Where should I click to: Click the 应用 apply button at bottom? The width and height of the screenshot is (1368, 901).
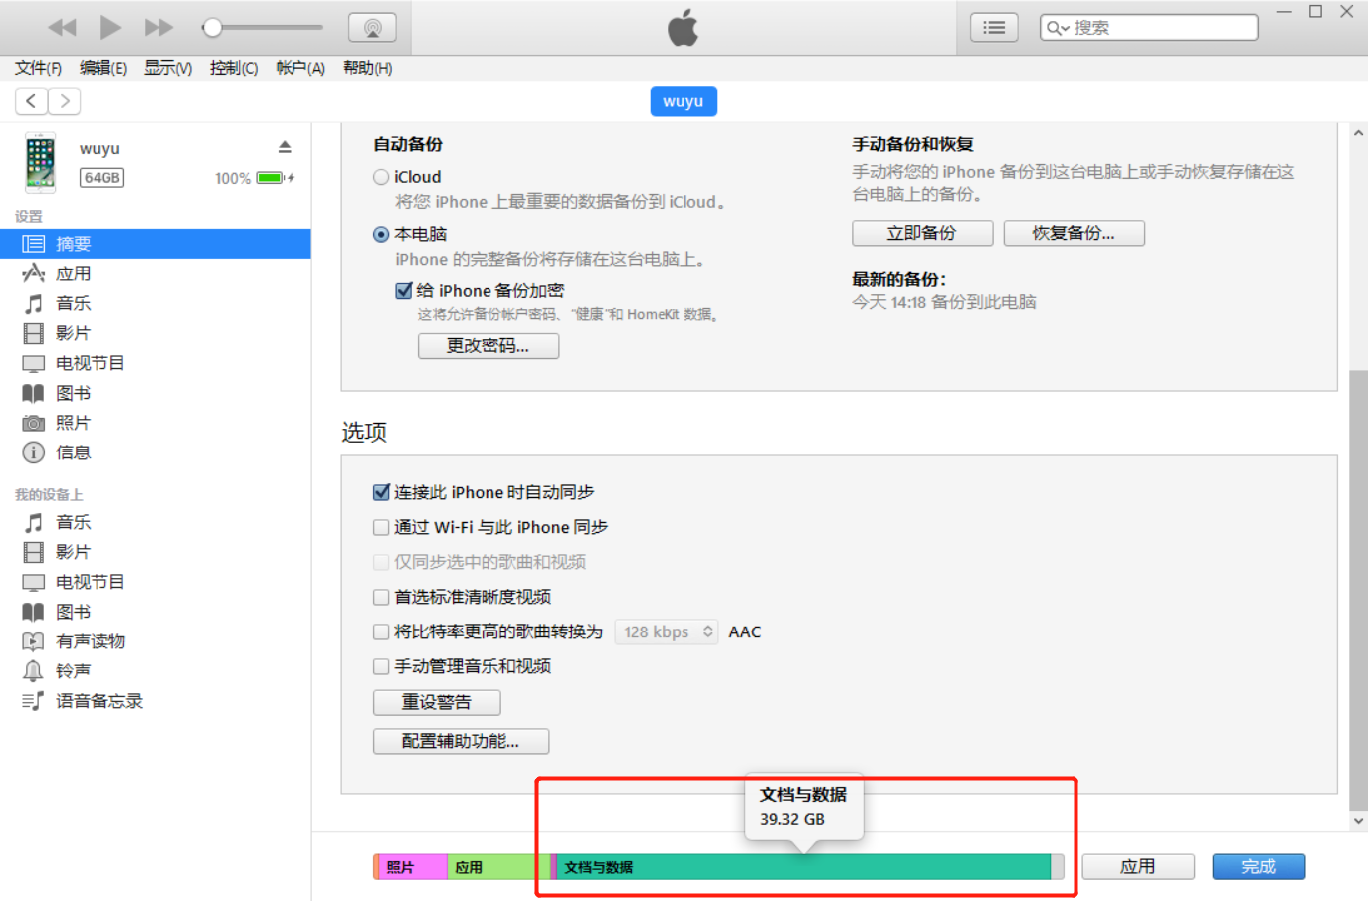pyautogui.click(x=1138, y=867)
